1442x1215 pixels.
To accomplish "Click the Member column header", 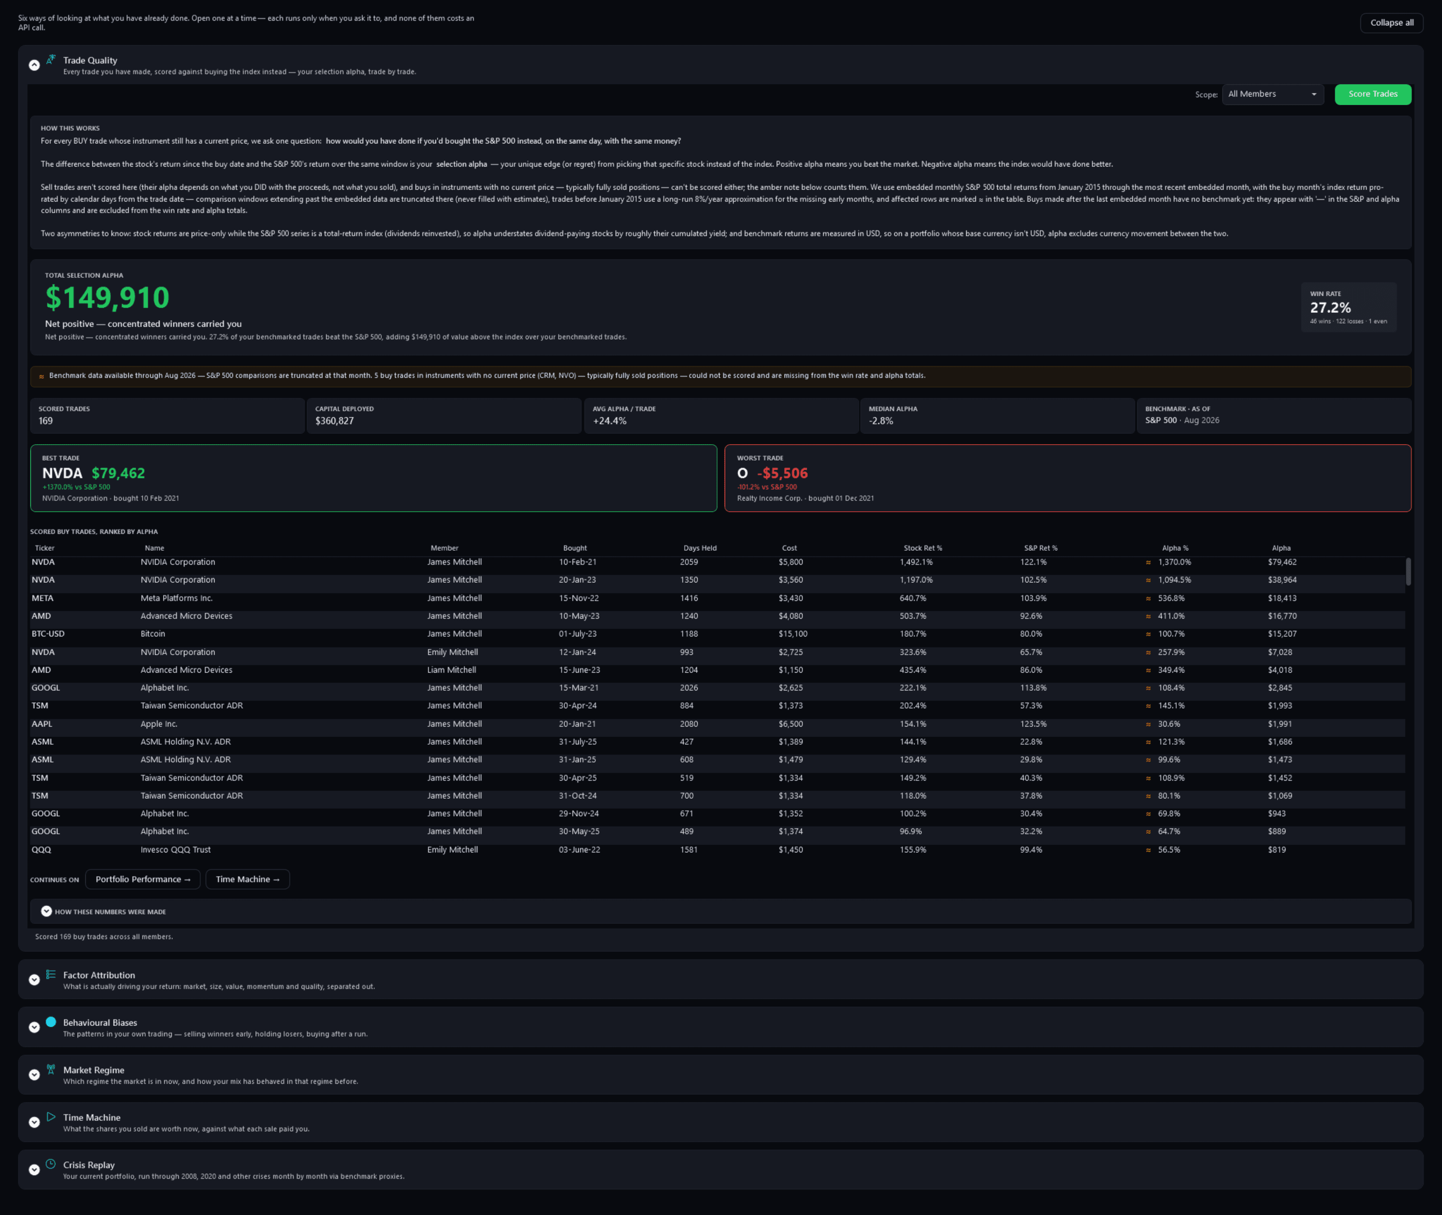I will [x=444, y=548].
